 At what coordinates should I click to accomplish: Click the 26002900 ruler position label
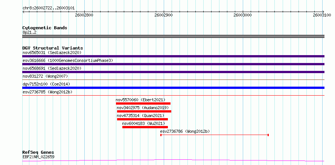pos(164,15)
